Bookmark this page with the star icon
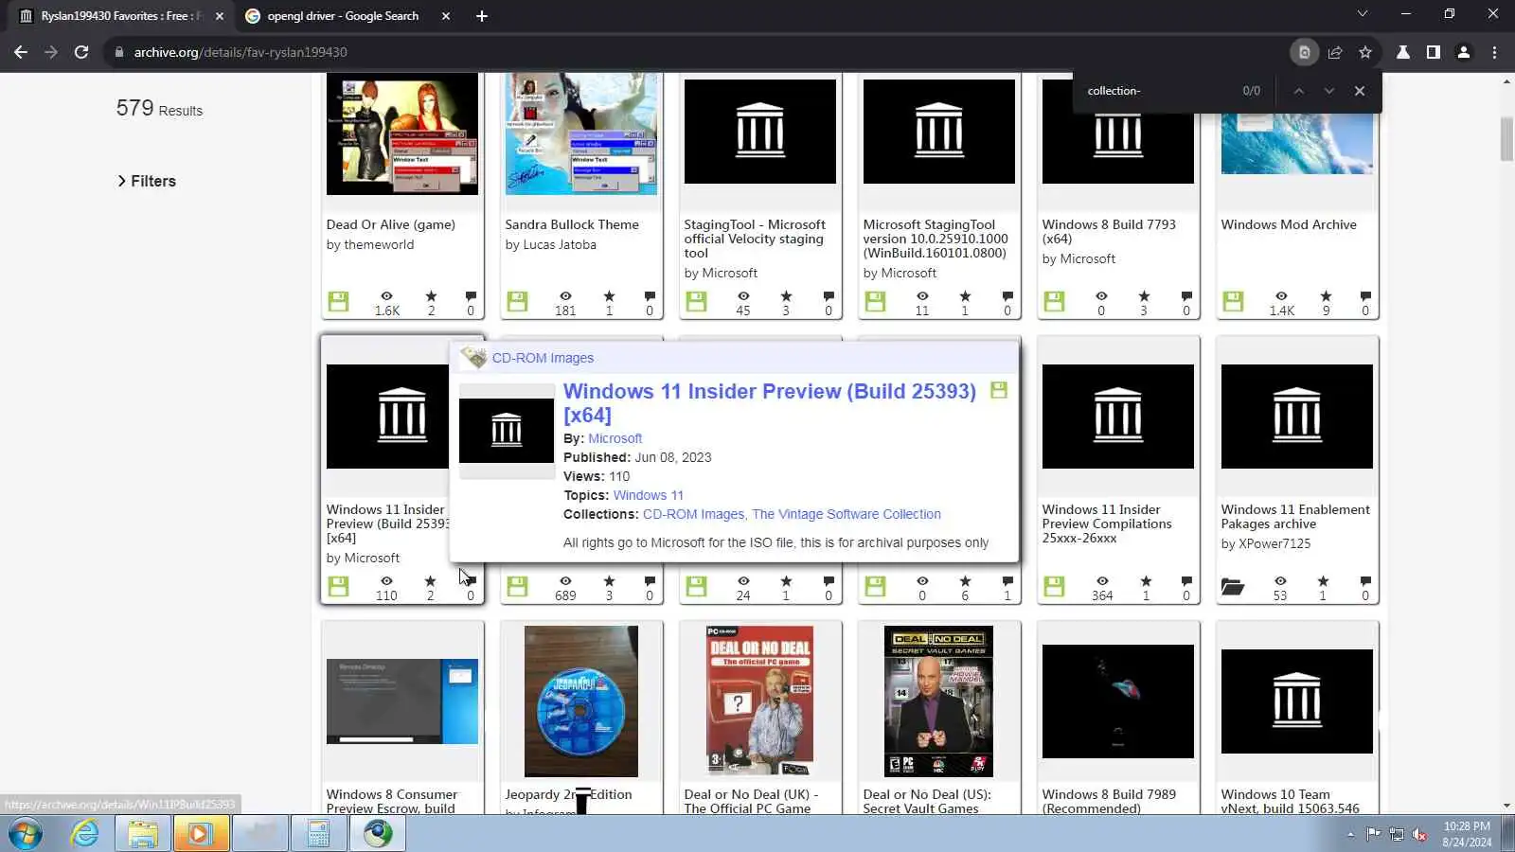 [1365, 52]
